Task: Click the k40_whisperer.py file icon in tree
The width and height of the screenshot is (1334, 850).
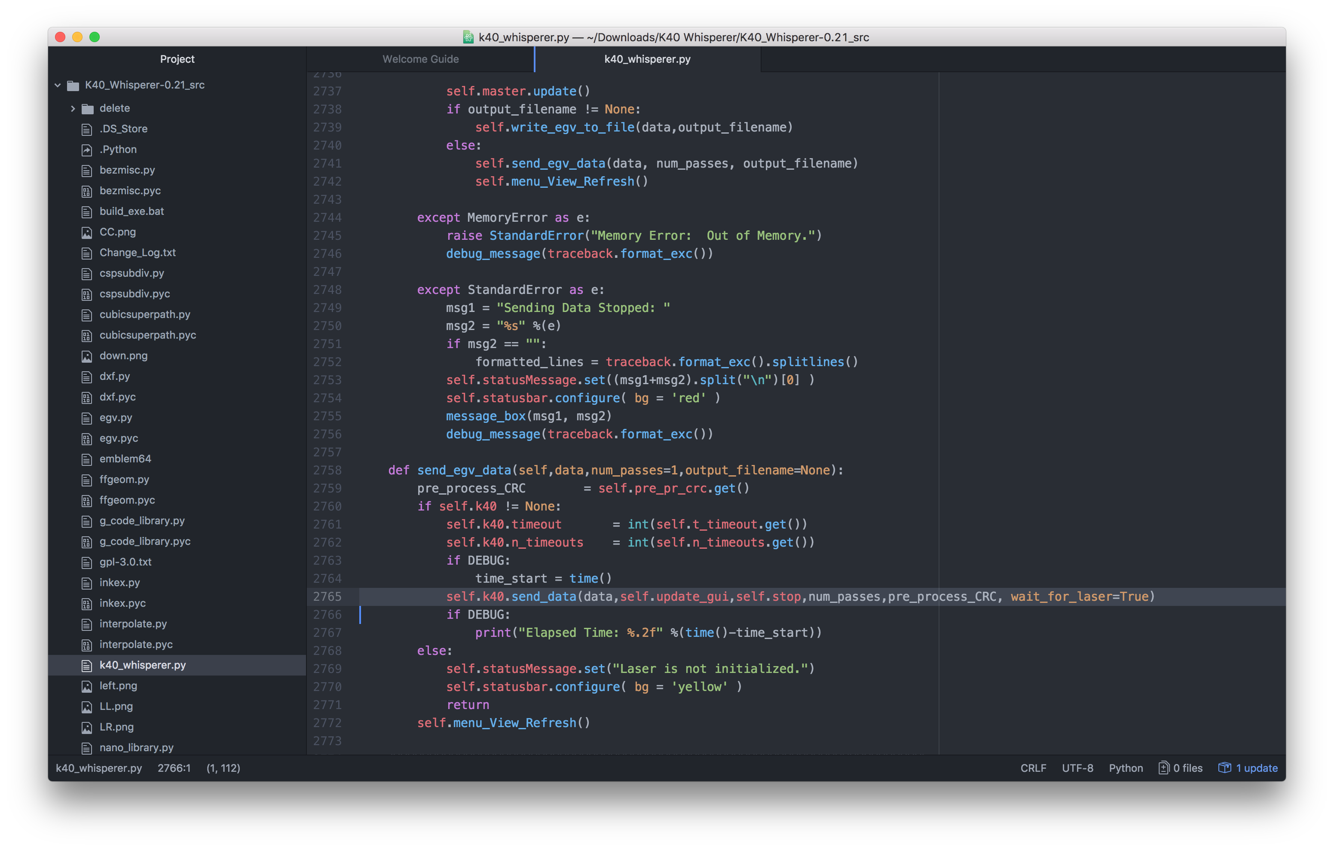Action: pyautogui.click(x=87, y=666)
